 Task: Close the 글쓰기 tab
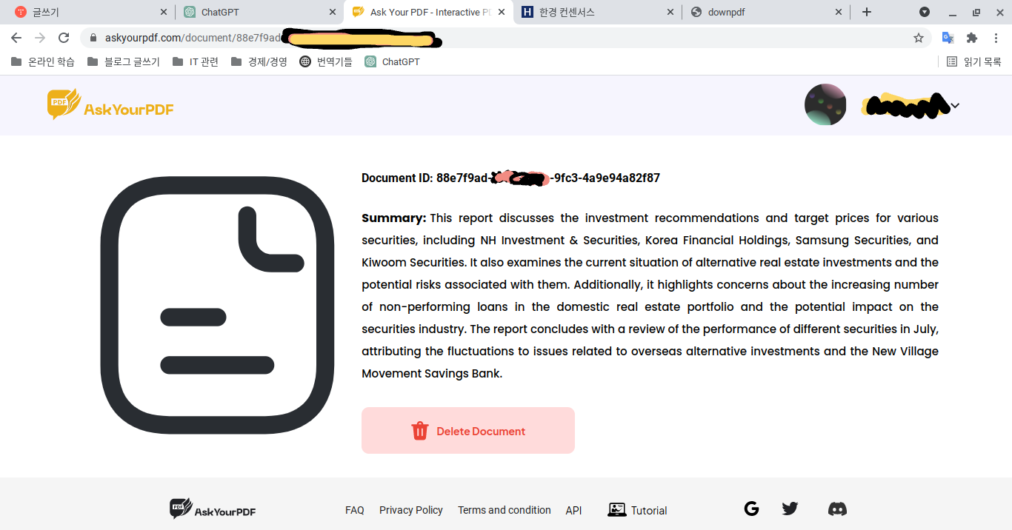pos(164,12)
